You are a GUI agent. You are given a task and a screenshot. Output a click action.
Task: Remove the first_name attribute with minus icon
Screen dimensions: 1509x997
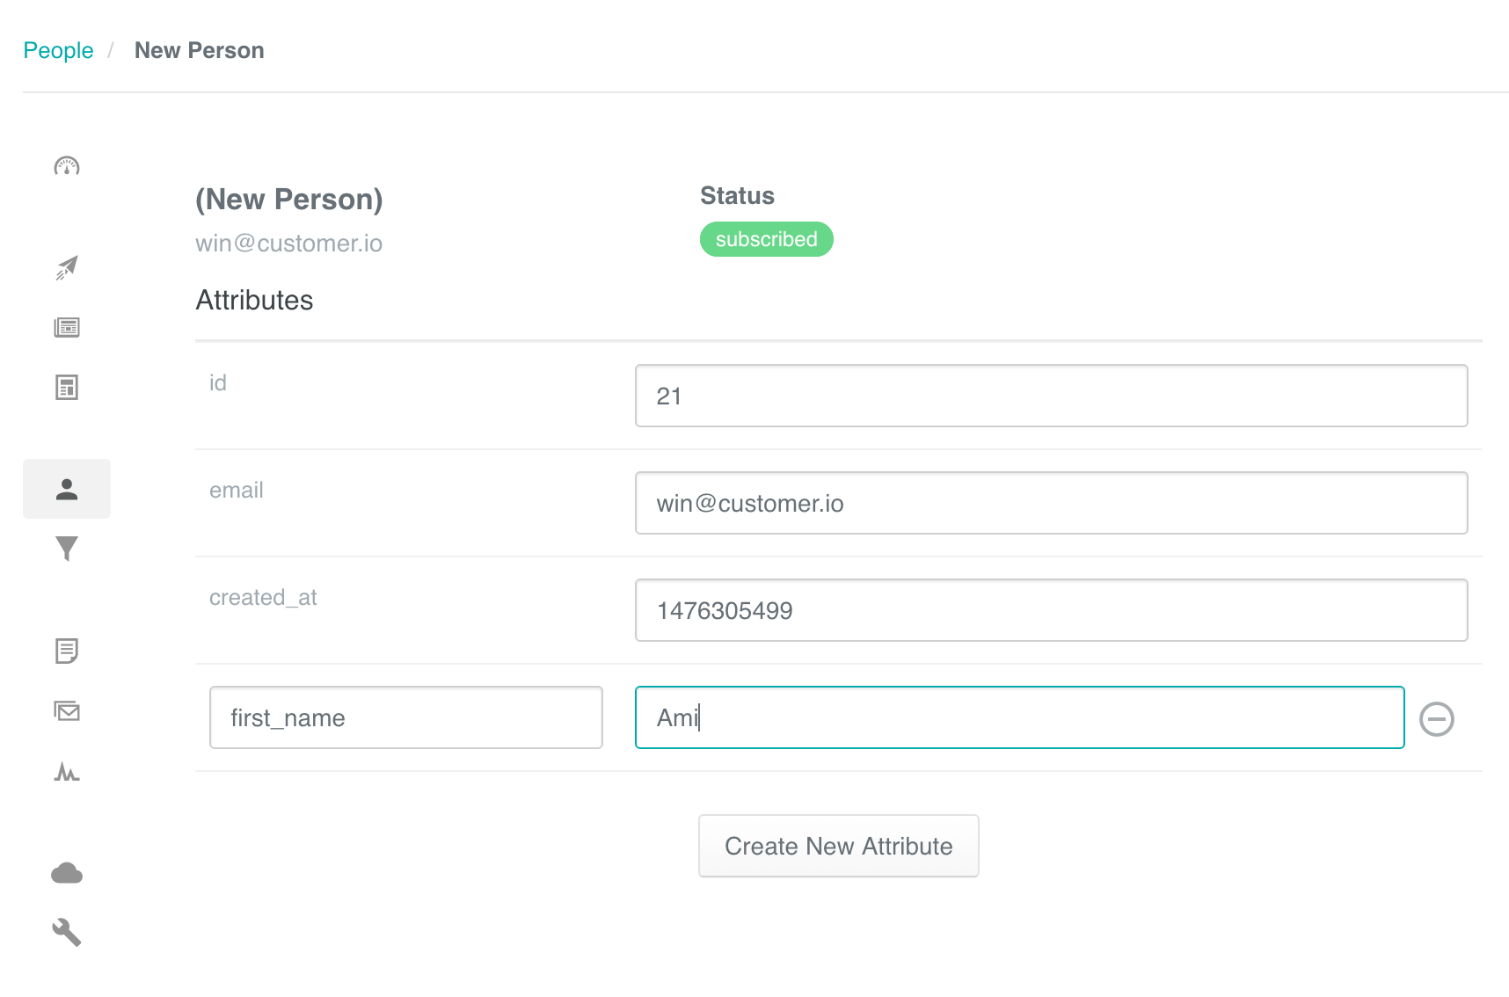1437,719
